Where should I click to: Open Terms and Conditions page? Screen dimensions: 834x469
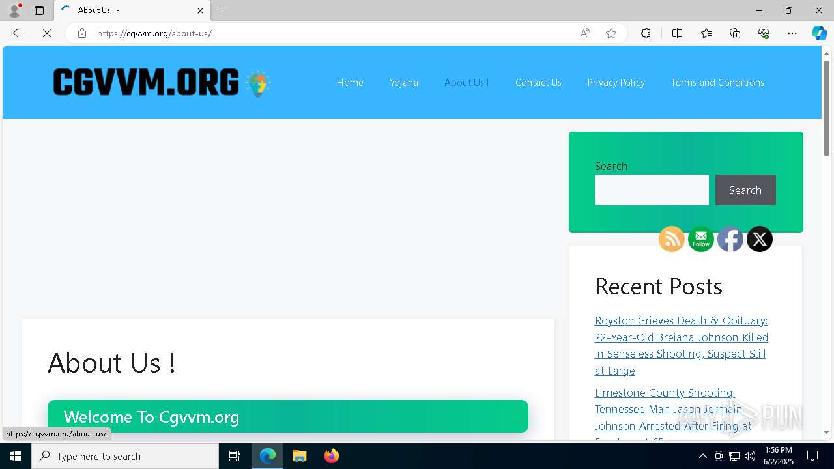(717, 83)
